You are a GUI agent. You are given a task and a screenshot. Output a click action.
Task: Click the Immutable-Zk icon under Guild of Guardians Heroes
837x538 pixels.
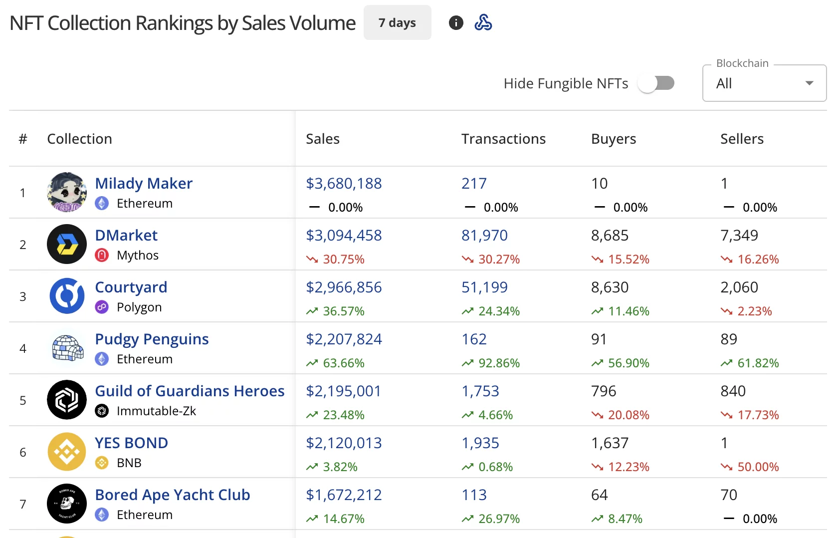pos(102,411)
